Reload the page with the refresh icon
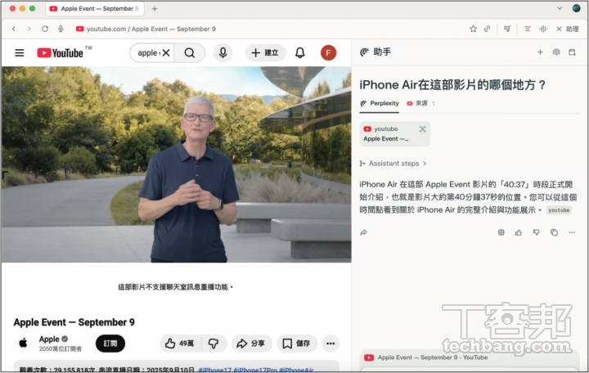This screenshot has height=373, width=589. pos(45,29)
